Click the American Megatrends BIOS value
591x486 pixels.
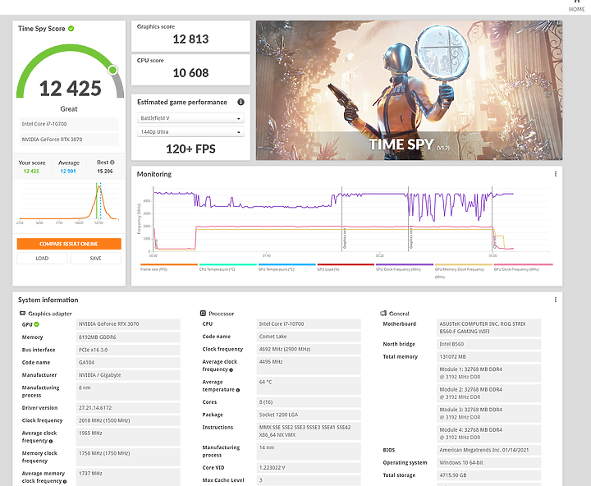pos(489,450)
